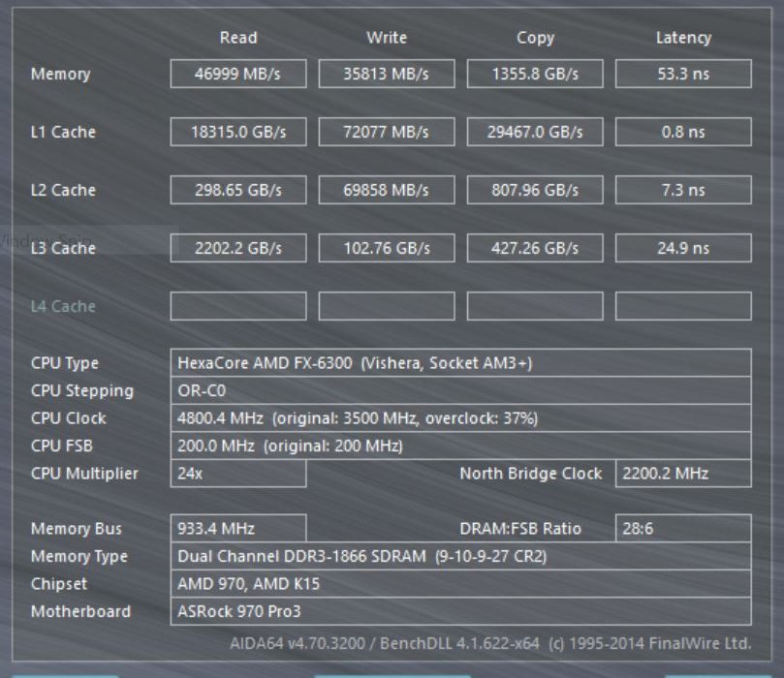Click the CPU Type label
Image resolution: width=784 pixels, height=678 pixels.
[65, 363]
